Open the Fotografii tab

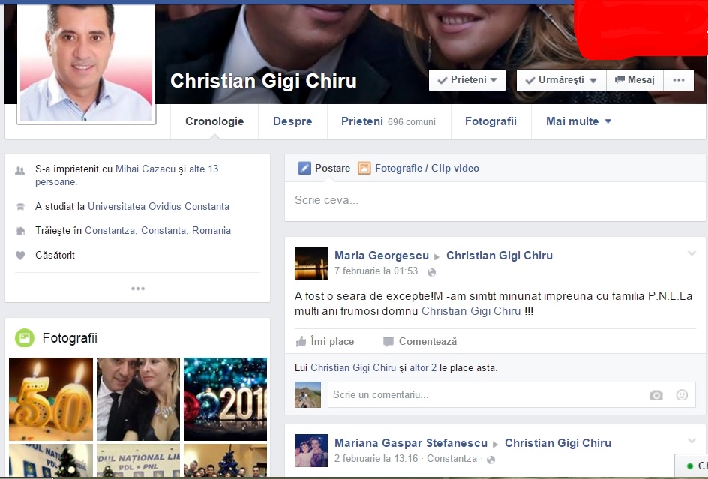490,121
